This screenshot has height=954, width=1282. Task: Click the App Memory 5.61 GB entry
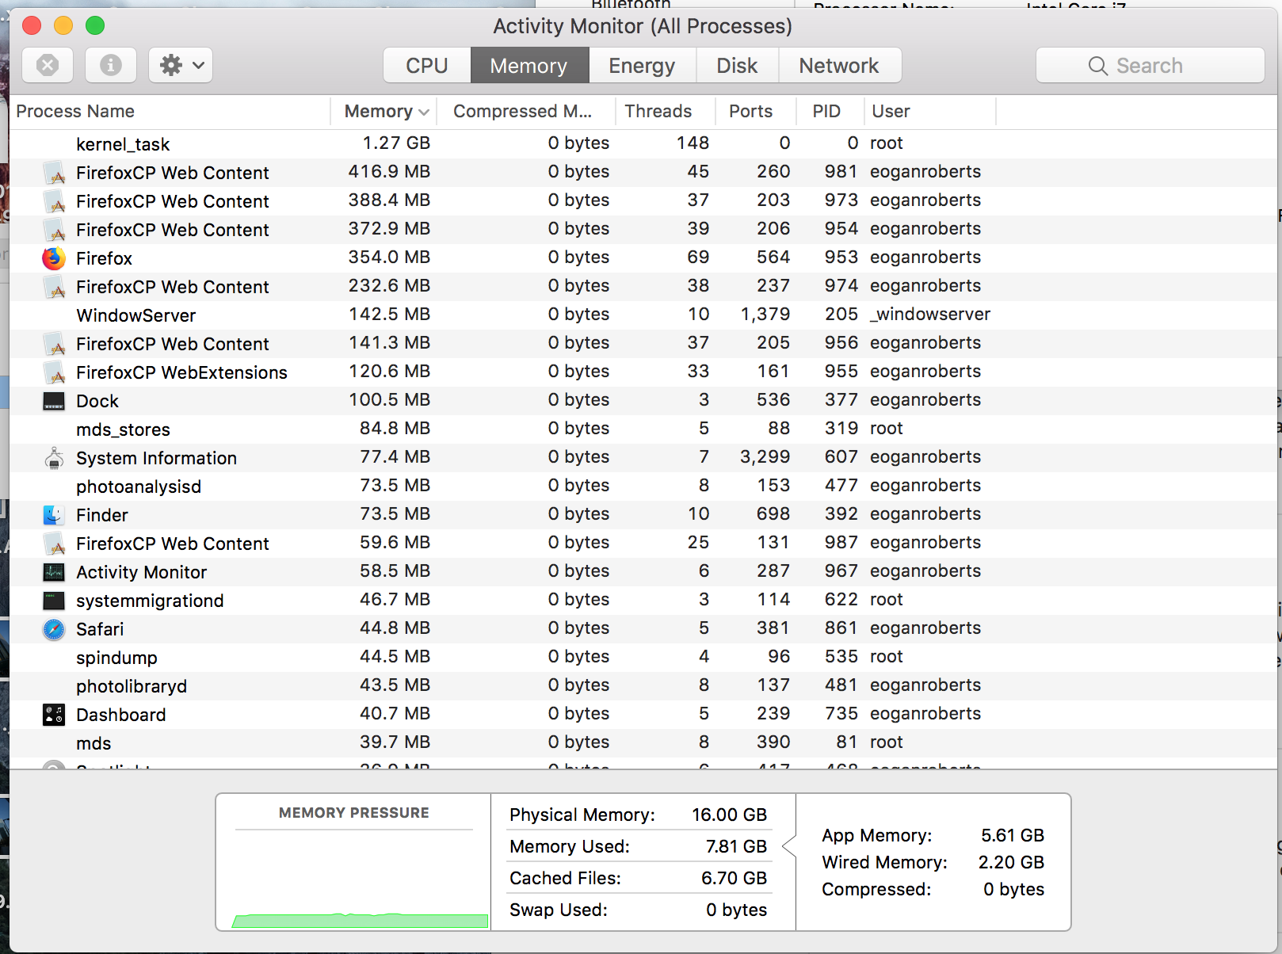coord(933,835)
